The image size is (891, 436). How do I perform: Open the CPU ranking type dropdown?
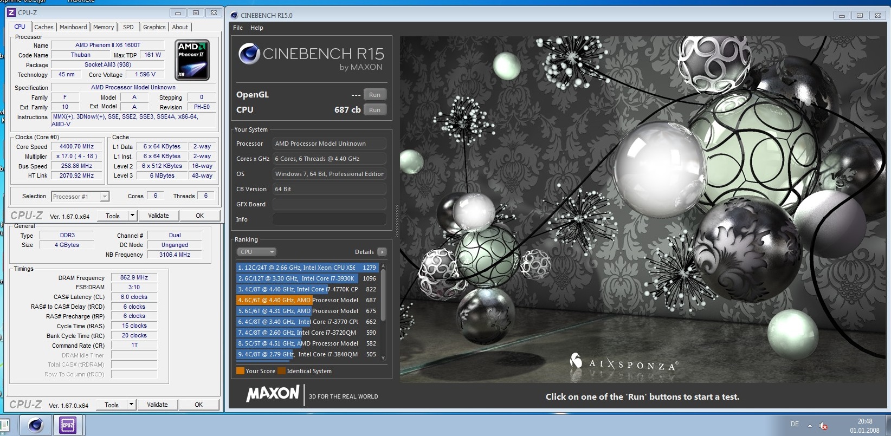coord(256,252)
